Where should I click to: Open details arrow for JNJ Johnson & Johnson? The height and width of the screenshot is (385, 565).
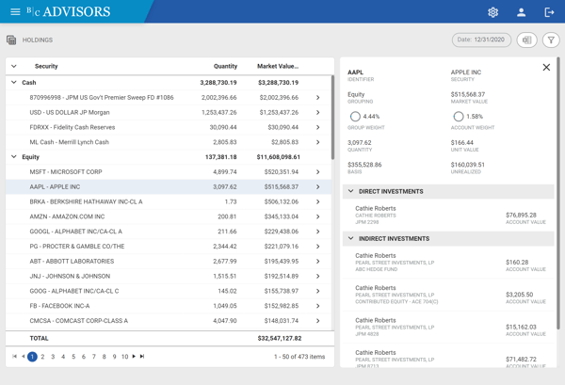pos(318,276)
